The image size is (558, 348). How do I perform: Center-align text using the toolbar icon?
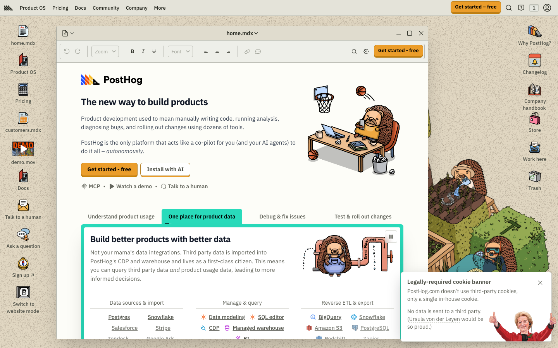coord(217,51)
